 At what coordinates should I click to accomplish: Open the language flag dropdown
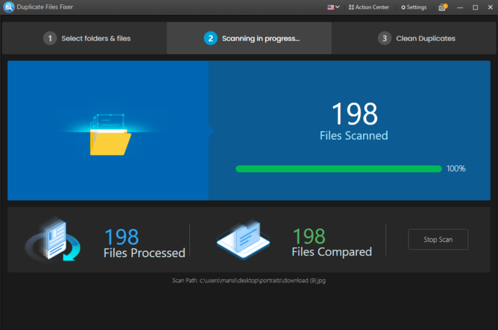[334, 7]
